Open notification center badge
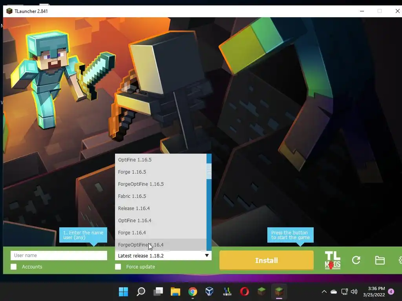The image size is (402, 301). 391,292
